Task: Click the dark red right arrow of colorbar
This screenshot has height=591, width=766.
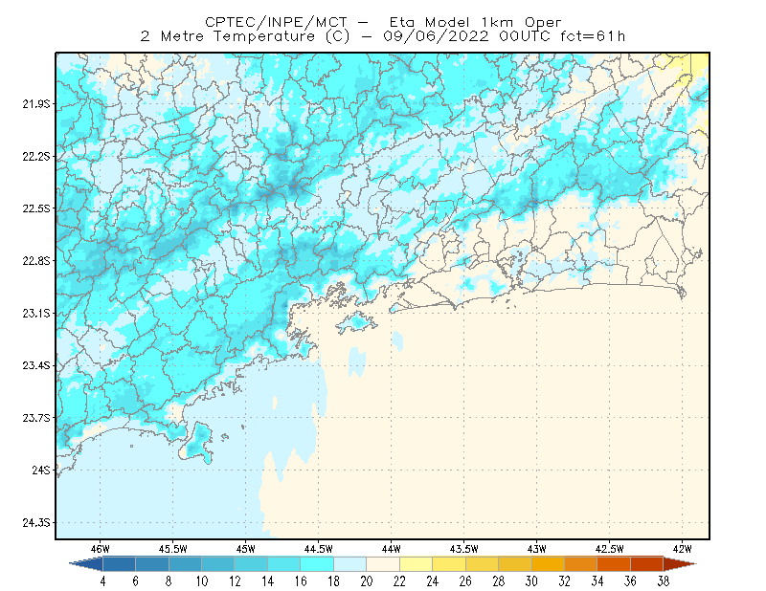Action: tap(679, 564)
